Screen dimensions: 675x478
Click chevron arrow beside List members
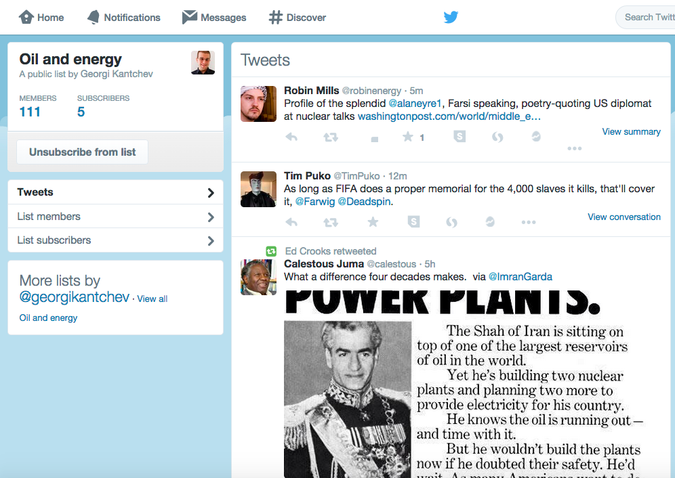click(211, 217)
